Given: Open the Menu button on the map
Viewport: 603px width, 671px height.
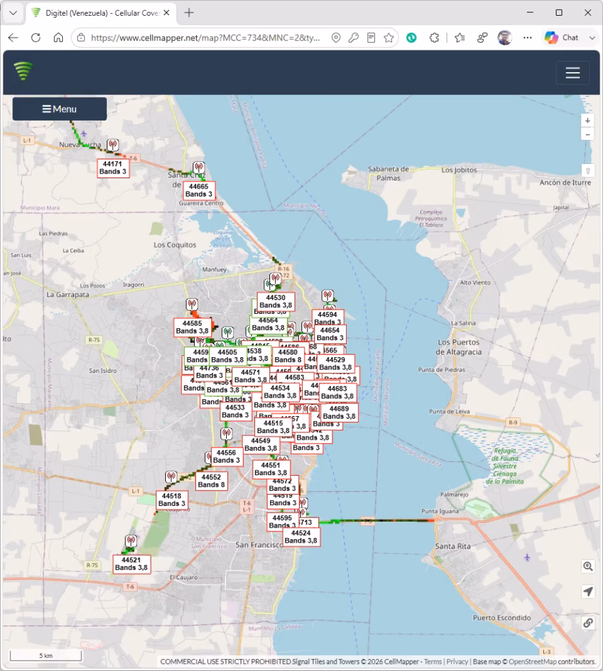Looking at the screenshot, I should [x=60, y=109].
